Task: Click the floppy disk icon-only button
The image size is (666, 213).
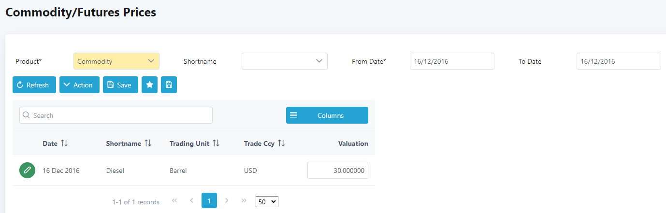Action: pos(169,85)
